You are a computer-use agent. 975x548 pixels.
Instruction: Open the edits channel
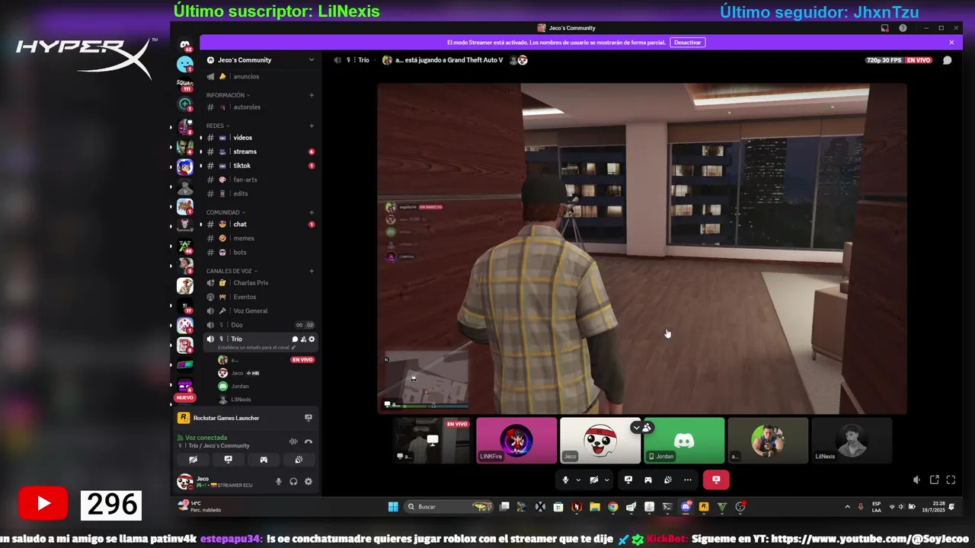pos(260,193)
